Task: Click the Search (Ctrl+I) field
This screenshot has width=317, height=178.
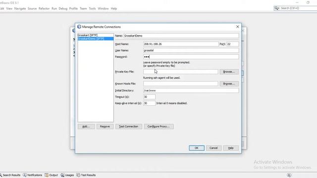Action: [298, 8]
